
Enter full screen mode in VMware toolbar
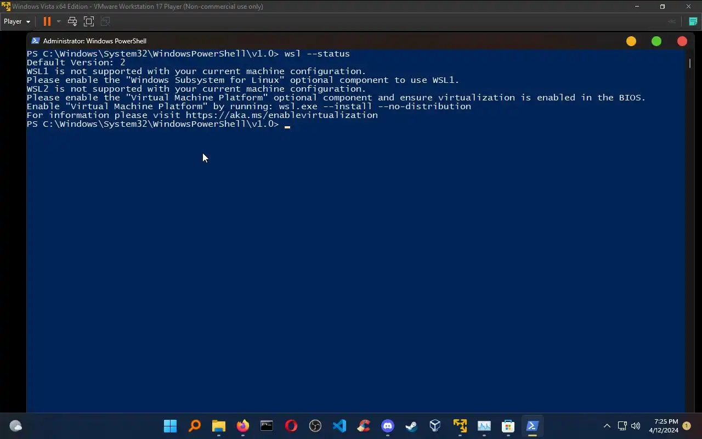pyautogui.click(x=89, y=21)
